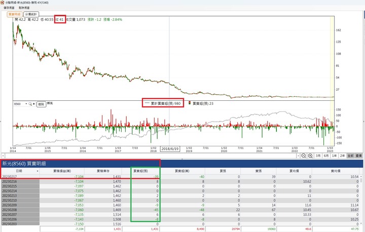Click the 買賣超(張) 23 legend entry
365x232 pixels.
tap(201, 103)
